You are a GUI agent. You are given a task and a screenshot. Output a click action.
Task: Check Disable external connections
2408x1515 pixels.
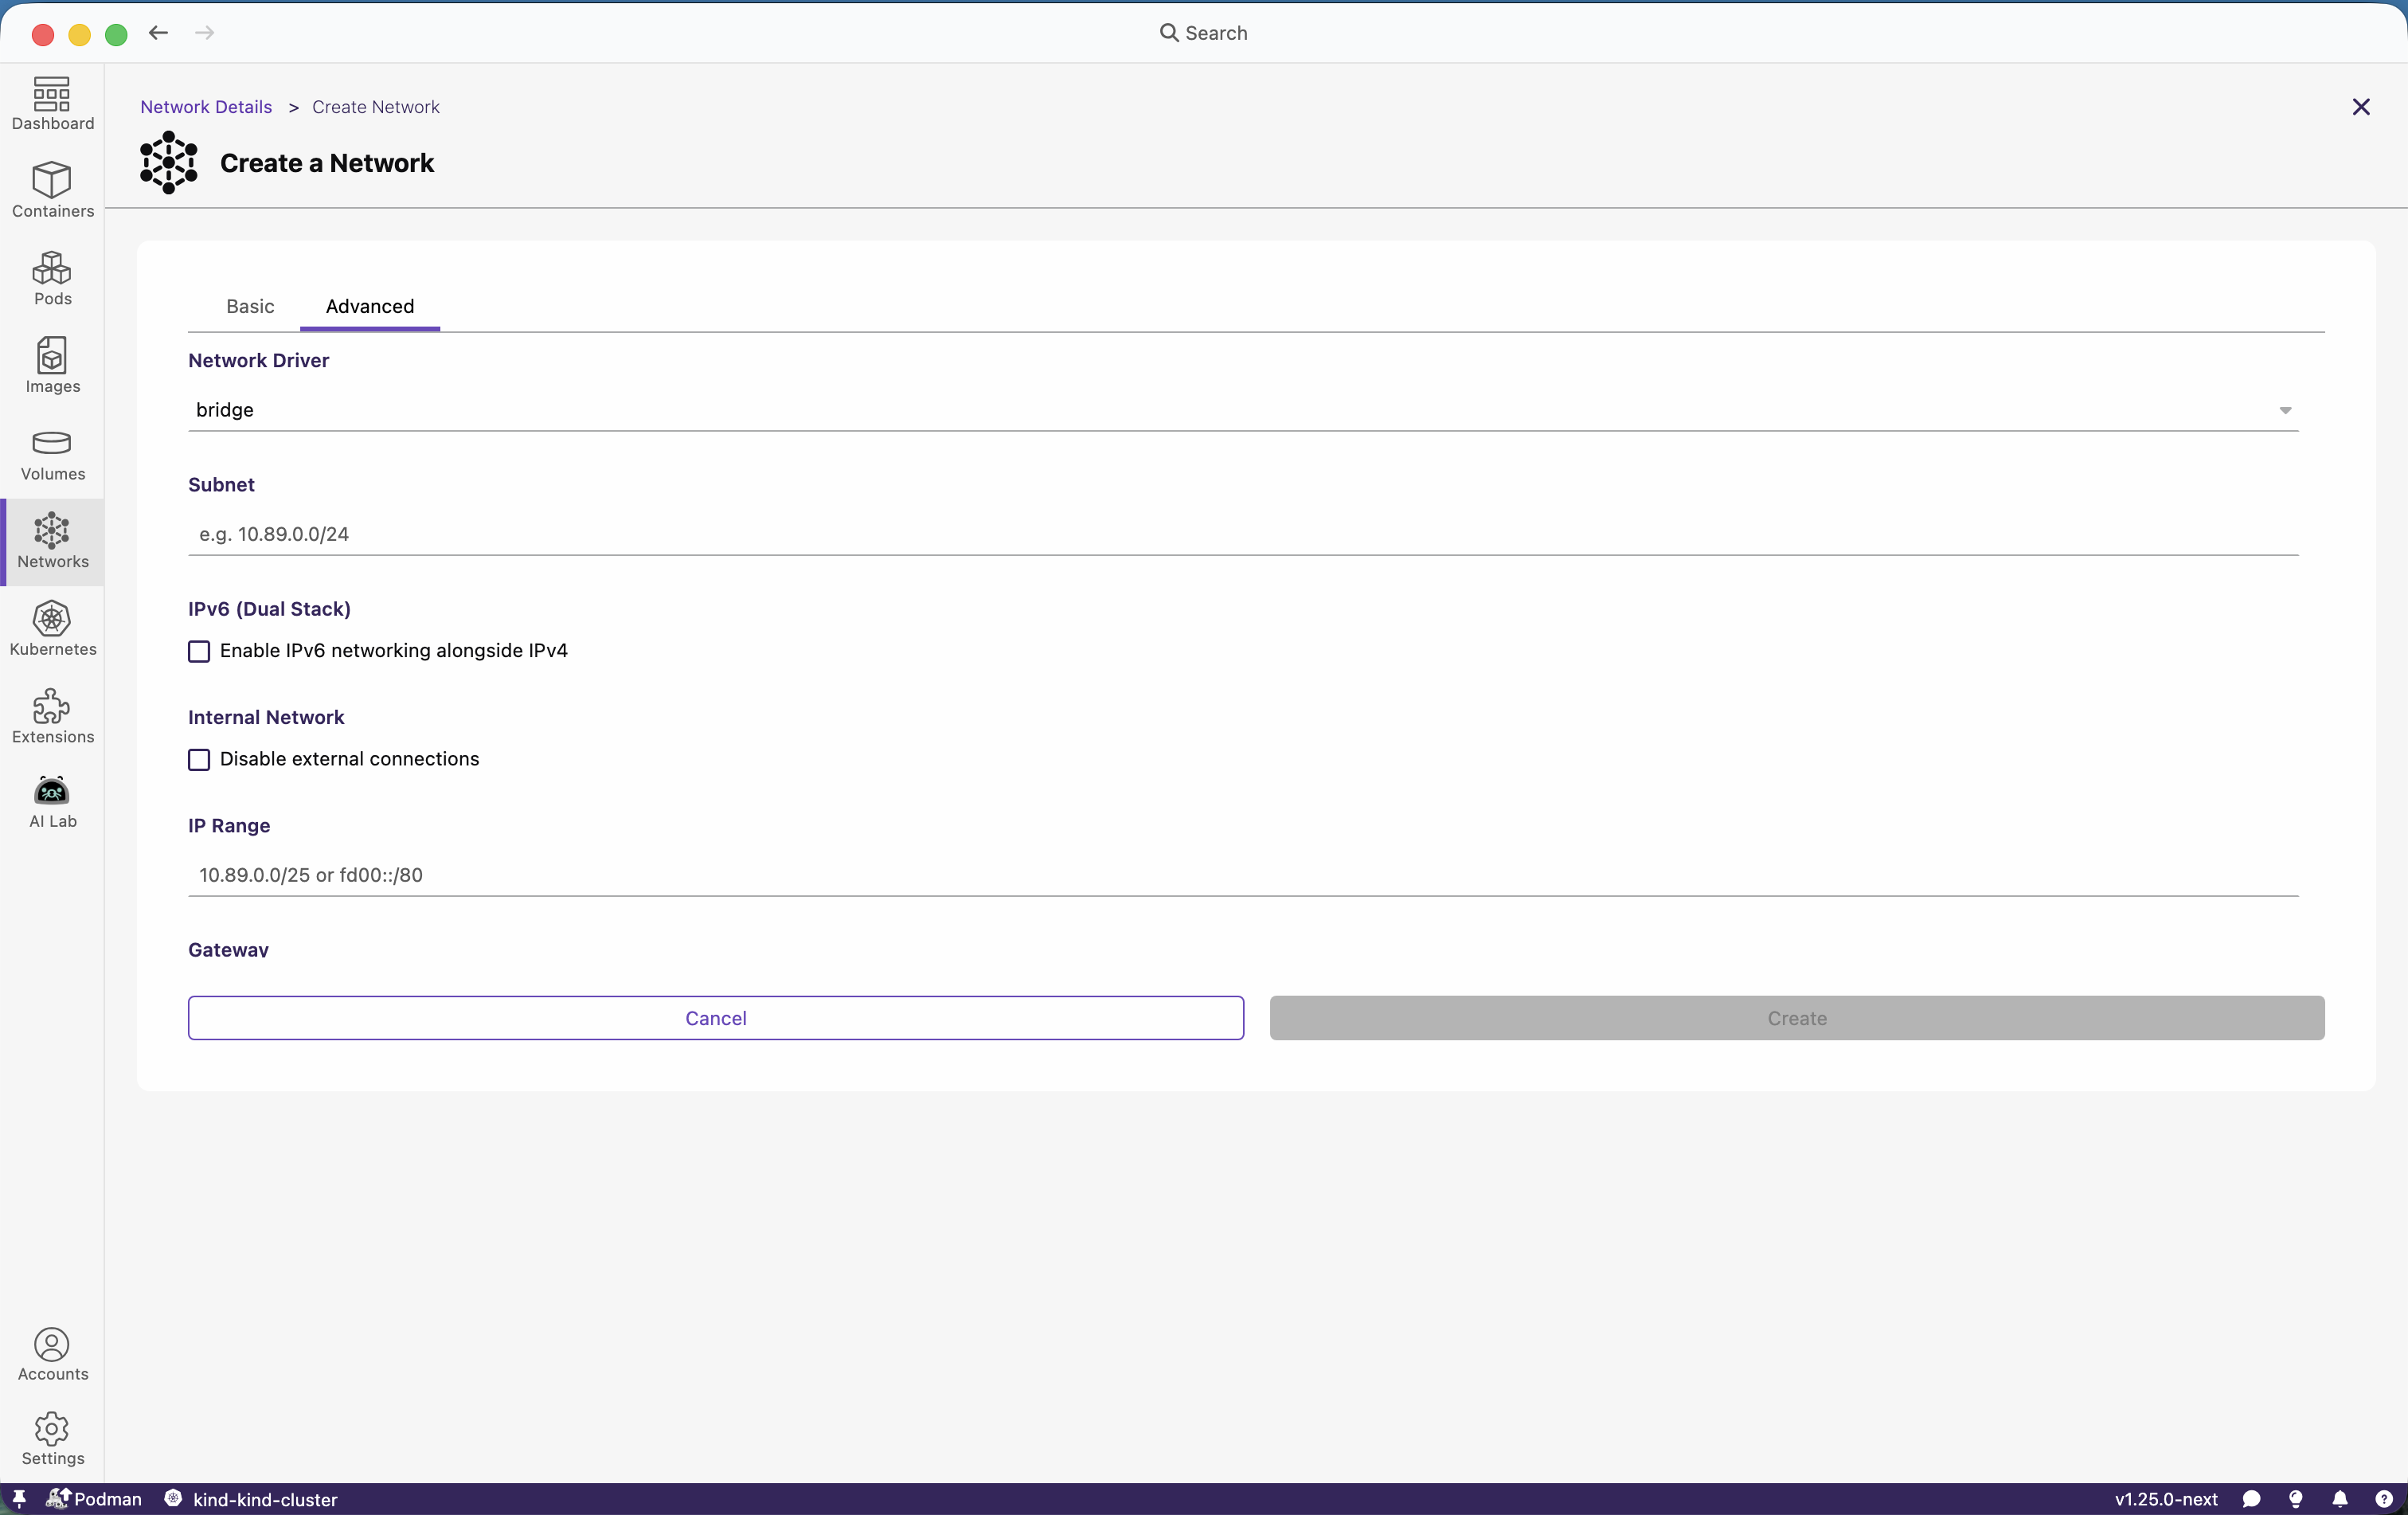(x=199, y=759)
